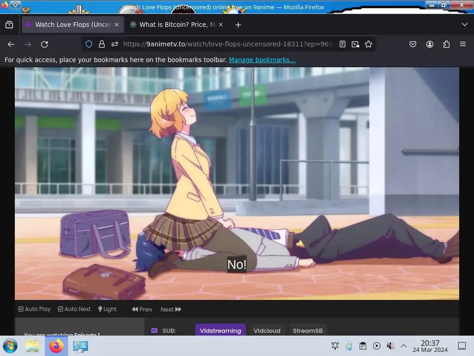This screenshot has width=474, height=356.
Task: Open clipboard tray icon
Action: click(x=363, y=346)
